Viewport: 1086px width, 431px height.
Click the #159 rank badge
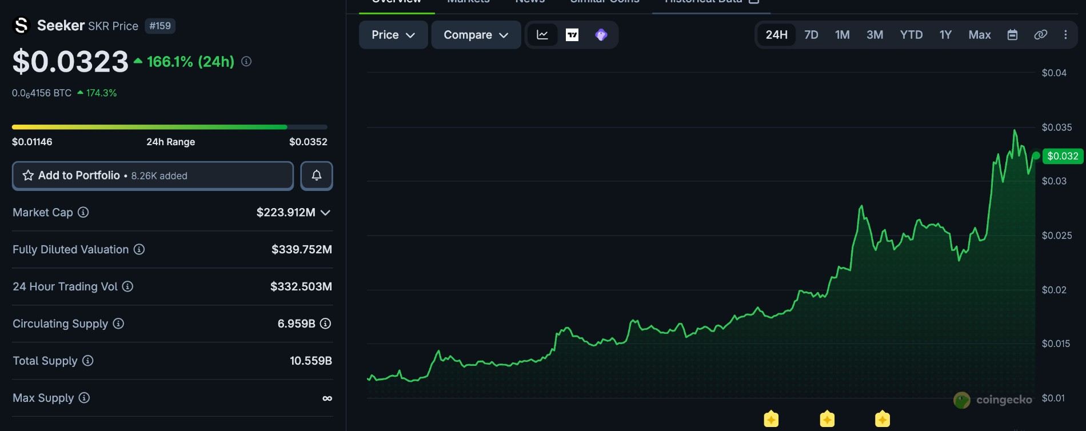[160, 26]
